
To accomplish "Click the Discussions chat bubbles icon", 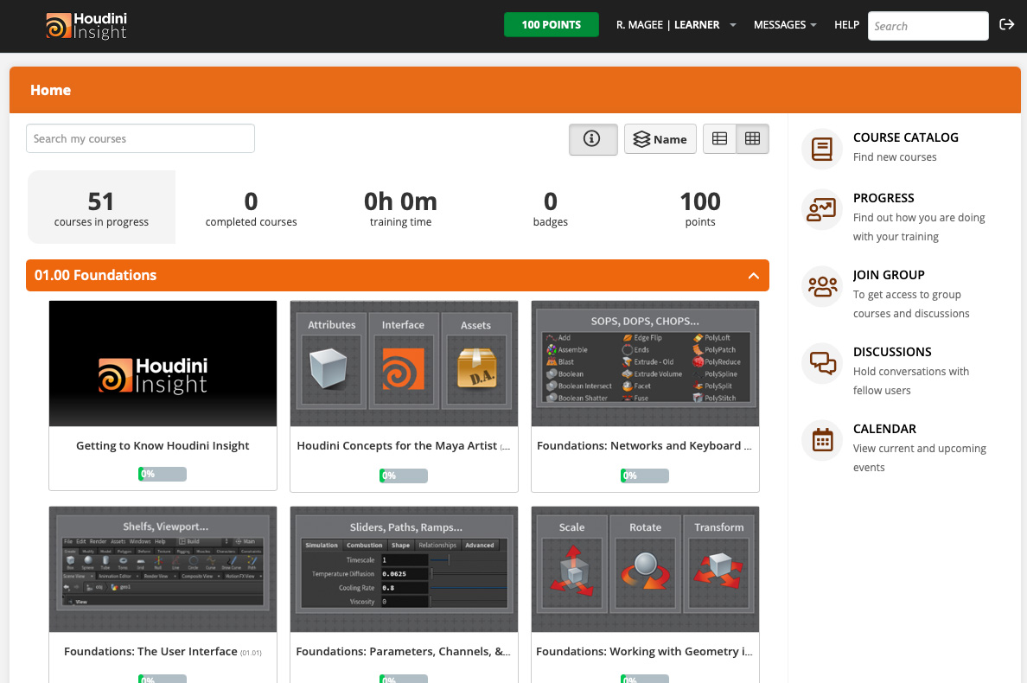I will 822,363.
